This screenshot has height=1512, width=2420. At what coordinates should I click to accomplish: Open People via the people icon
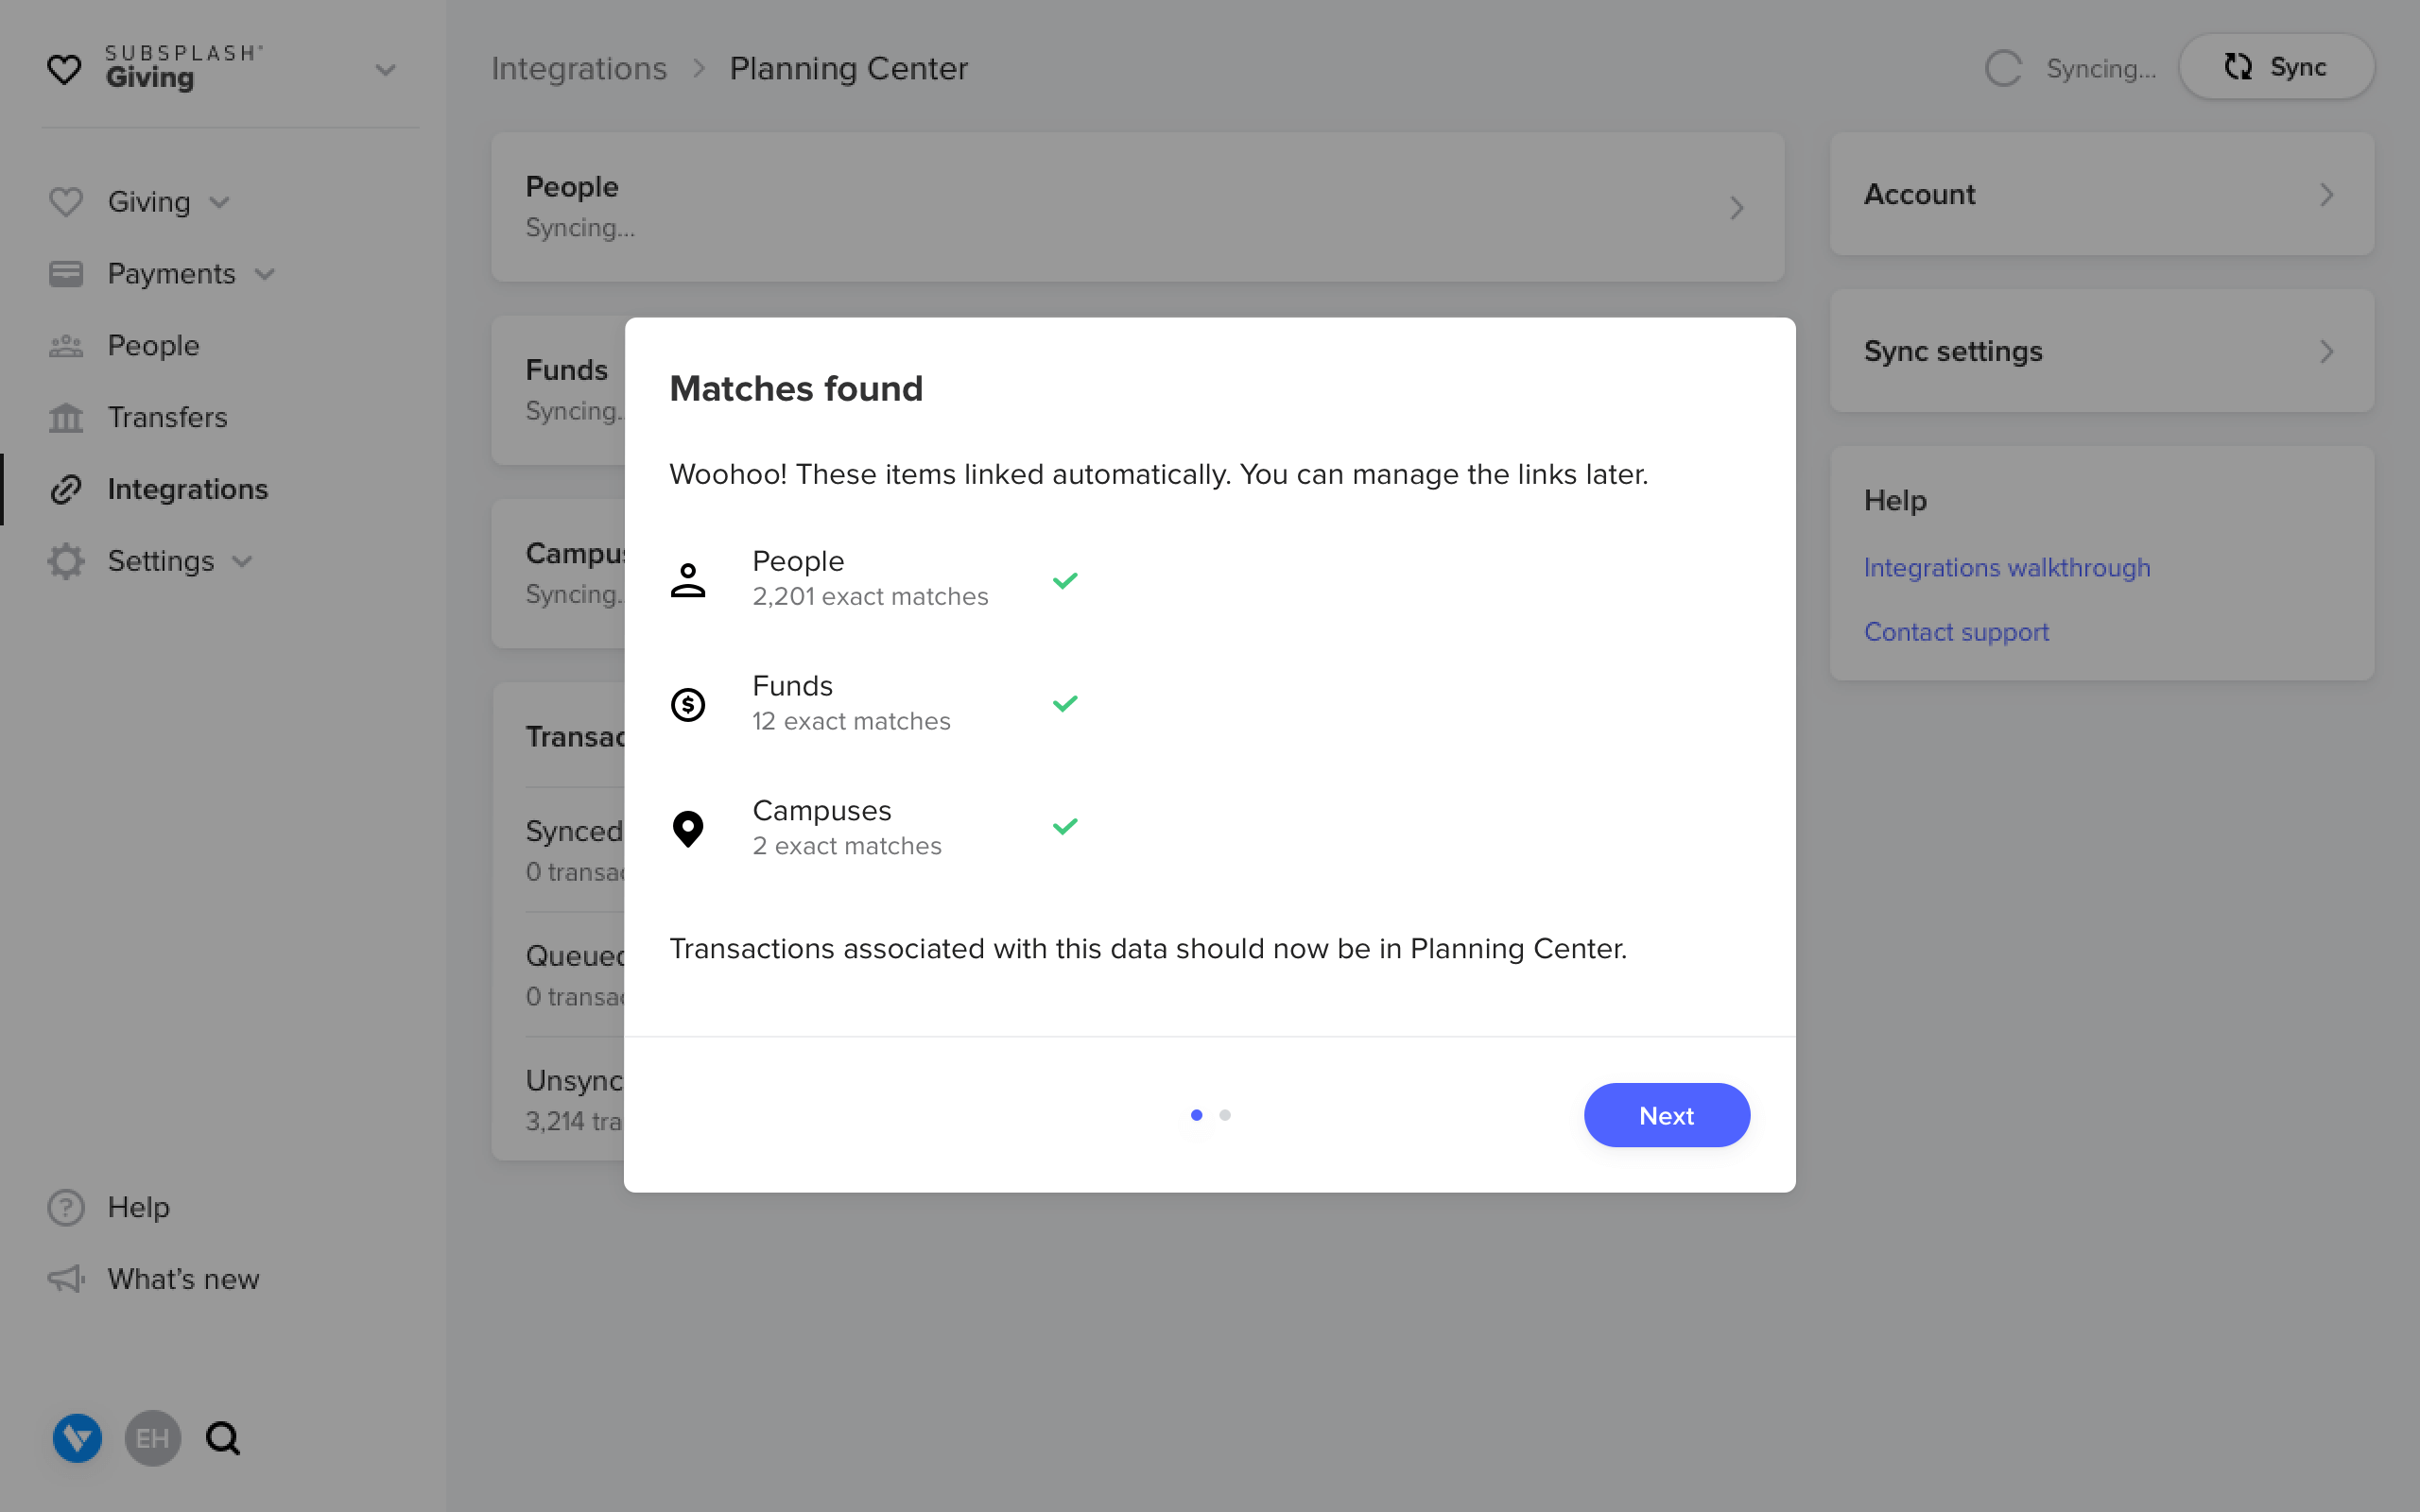tap(65, 345)
